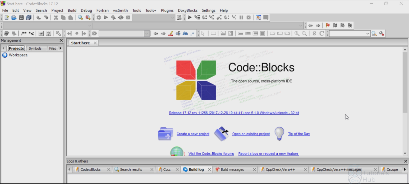Toggle the Match case Aa icon
Screen dimensions: 409x184
point(185,33)
